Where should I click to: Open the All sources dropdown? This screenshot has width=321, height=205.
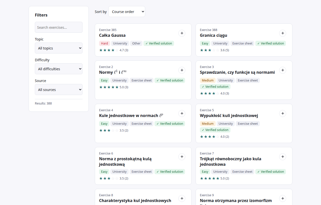59,89
